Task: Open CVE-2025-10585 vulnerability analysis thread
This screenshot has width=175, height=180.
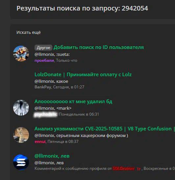Action: 105,129
